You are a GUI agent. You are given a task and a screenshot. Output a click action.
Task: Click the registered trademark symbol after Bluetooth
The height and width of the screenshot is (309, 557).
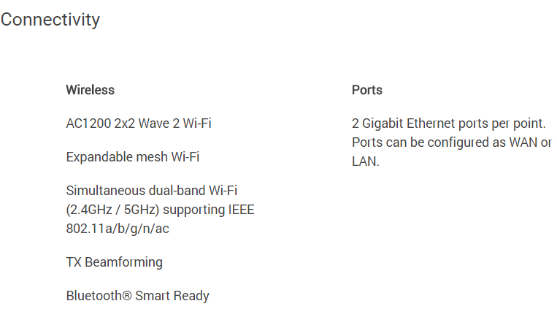click(x=127, y=296)
